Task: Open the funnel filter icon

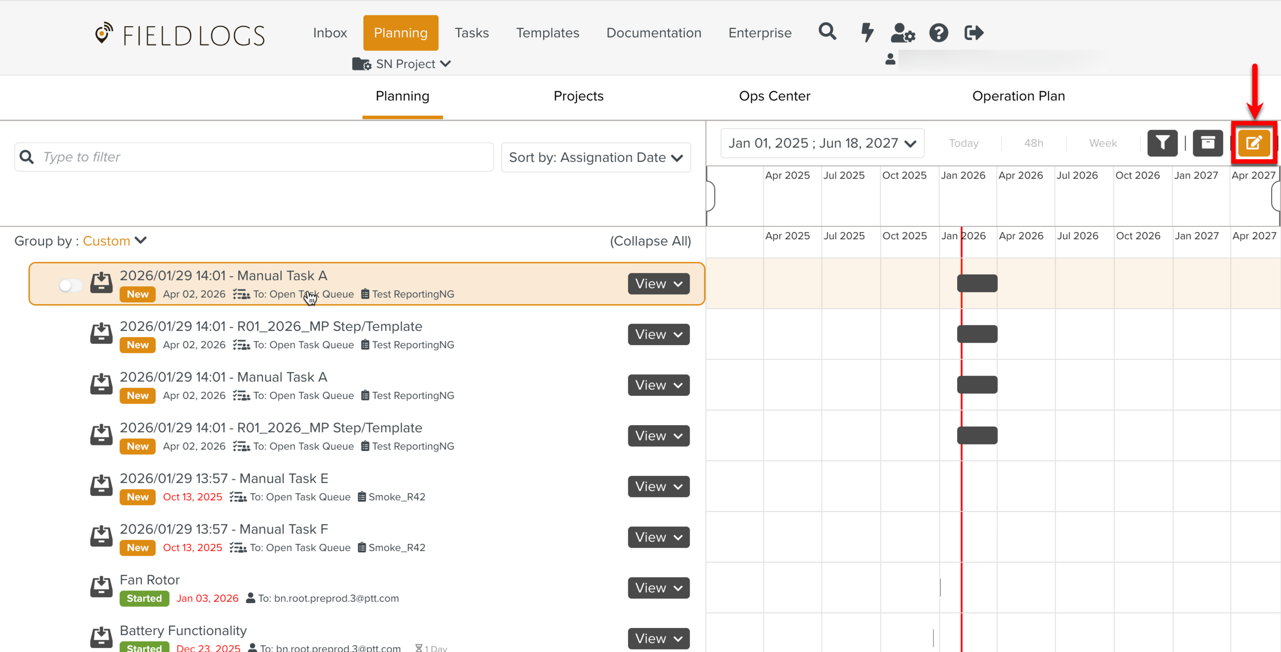Action: coord(1162,143)
